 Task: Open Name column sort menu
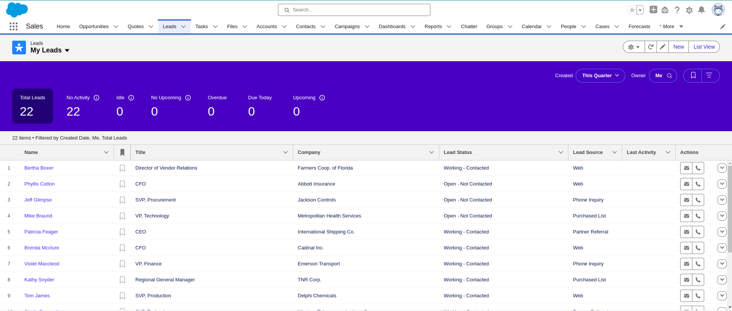tap(106, 152)
